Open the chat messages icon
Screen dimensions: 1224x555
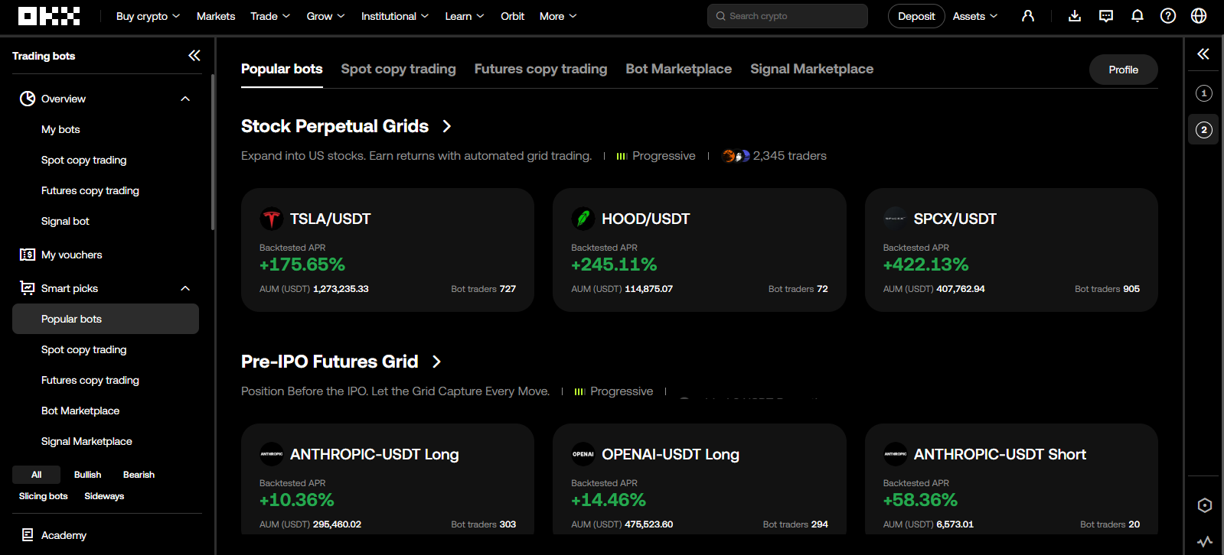1106,16
